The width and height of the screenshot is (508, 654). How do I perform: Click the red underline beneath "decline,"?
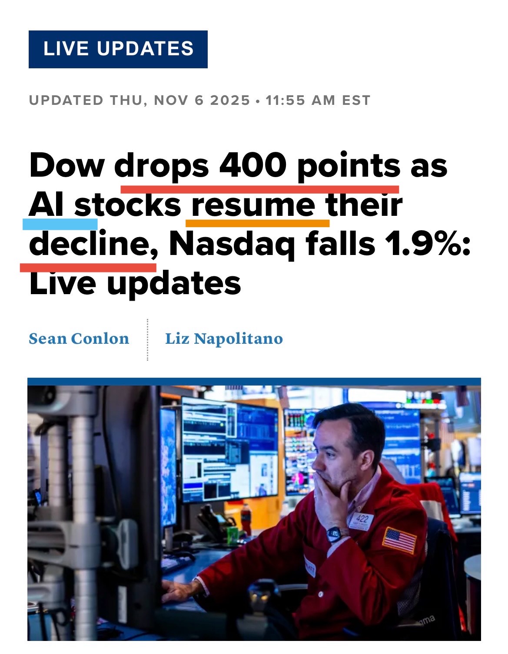88,267
